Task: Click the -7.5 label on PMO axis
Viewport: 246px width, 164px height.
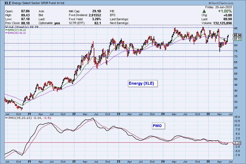Action: [237, 155]
